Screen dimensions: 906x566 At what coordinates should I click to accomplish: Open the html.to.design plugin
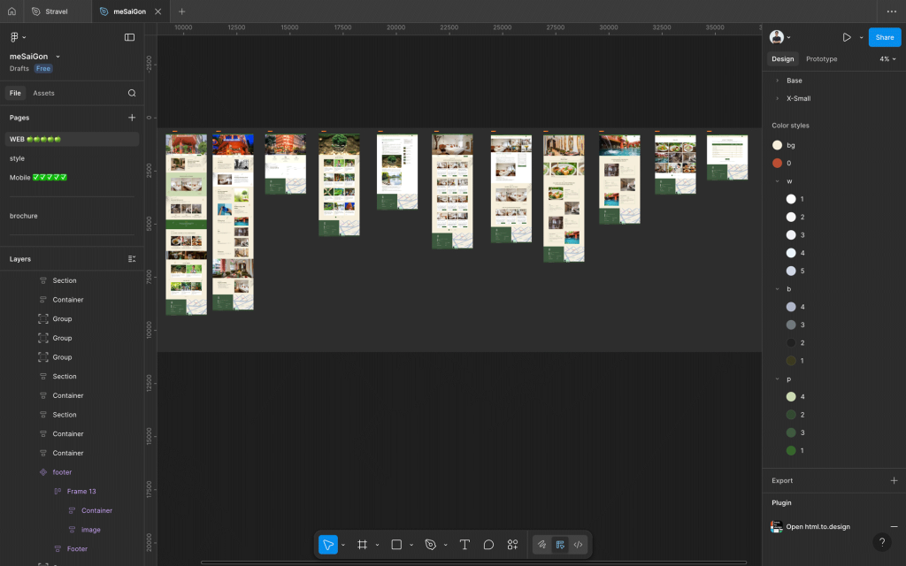(818, 526)
